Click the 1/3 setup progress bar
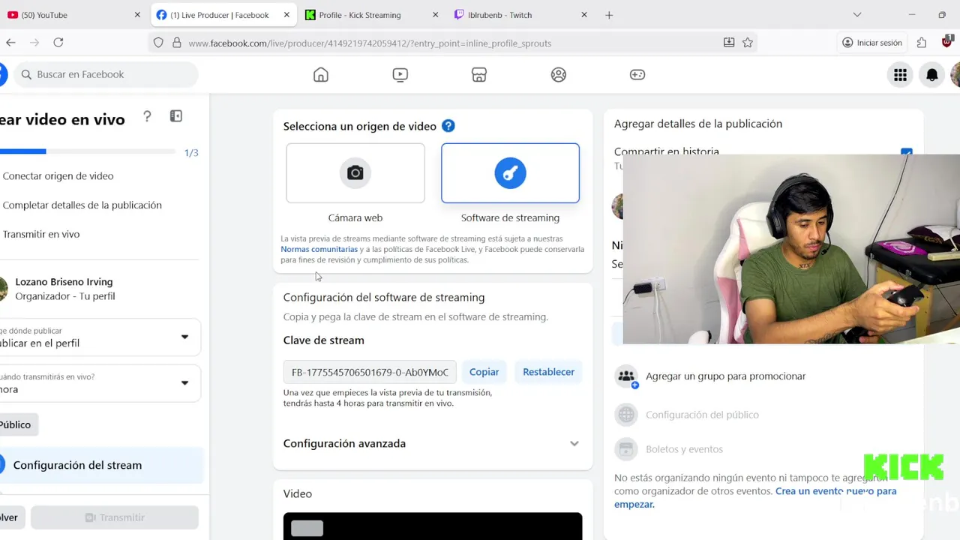 click(x=88, y=151)
